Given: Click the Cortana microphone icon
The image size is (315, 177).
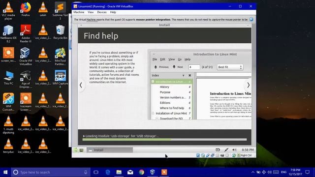Looking at the screenshot, I should tap(86, 172).
